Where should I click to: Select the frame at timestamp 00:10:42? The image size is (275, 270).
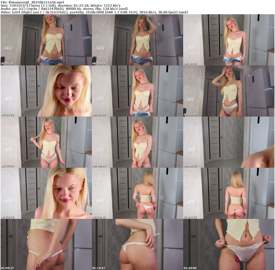(137, 40)
